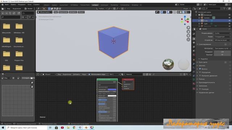The image size is (232, 130).
Task: Click the white subsurface color swatch
Action: click(112, 96)
